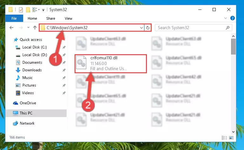Click the New Folder icon in title bar
This screenshot has width=244, height=150.
[28, 10]
